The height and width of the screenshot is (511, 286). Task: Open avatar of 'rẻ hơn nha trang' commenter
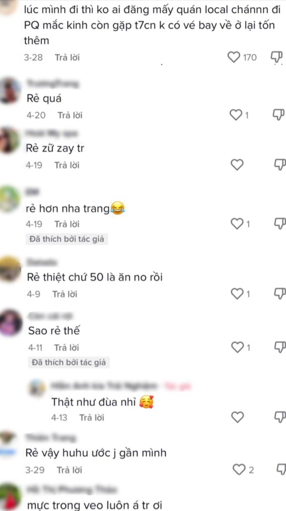point(10,199)
